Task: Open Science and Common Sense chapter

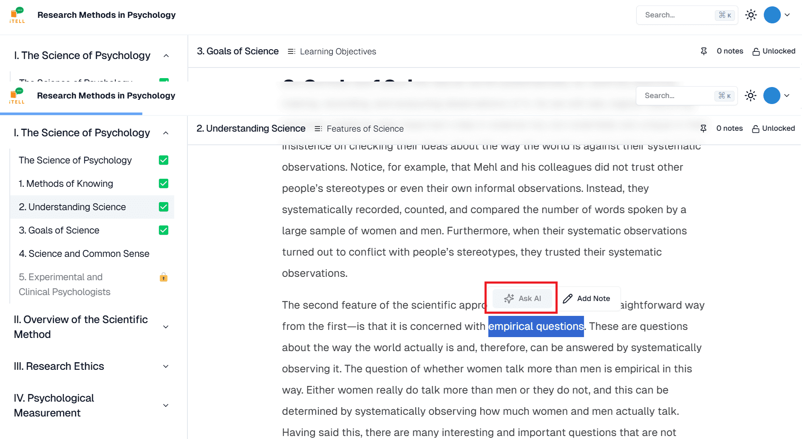Action: point(84,253)
